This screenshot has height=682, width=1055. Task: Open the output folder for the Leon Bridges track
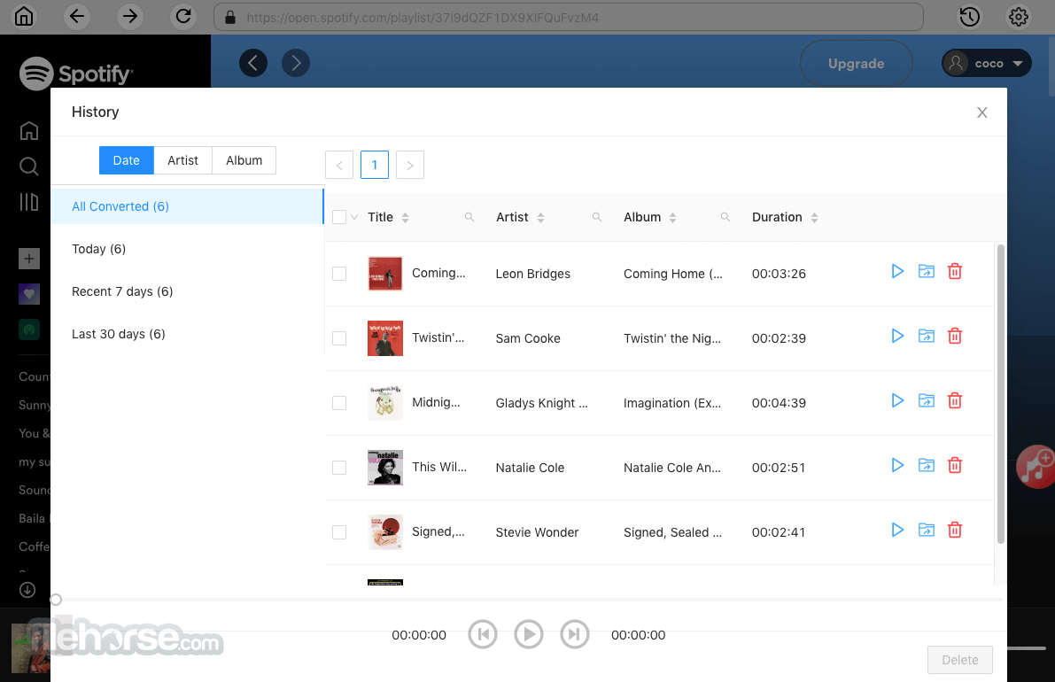pos(927,271)
